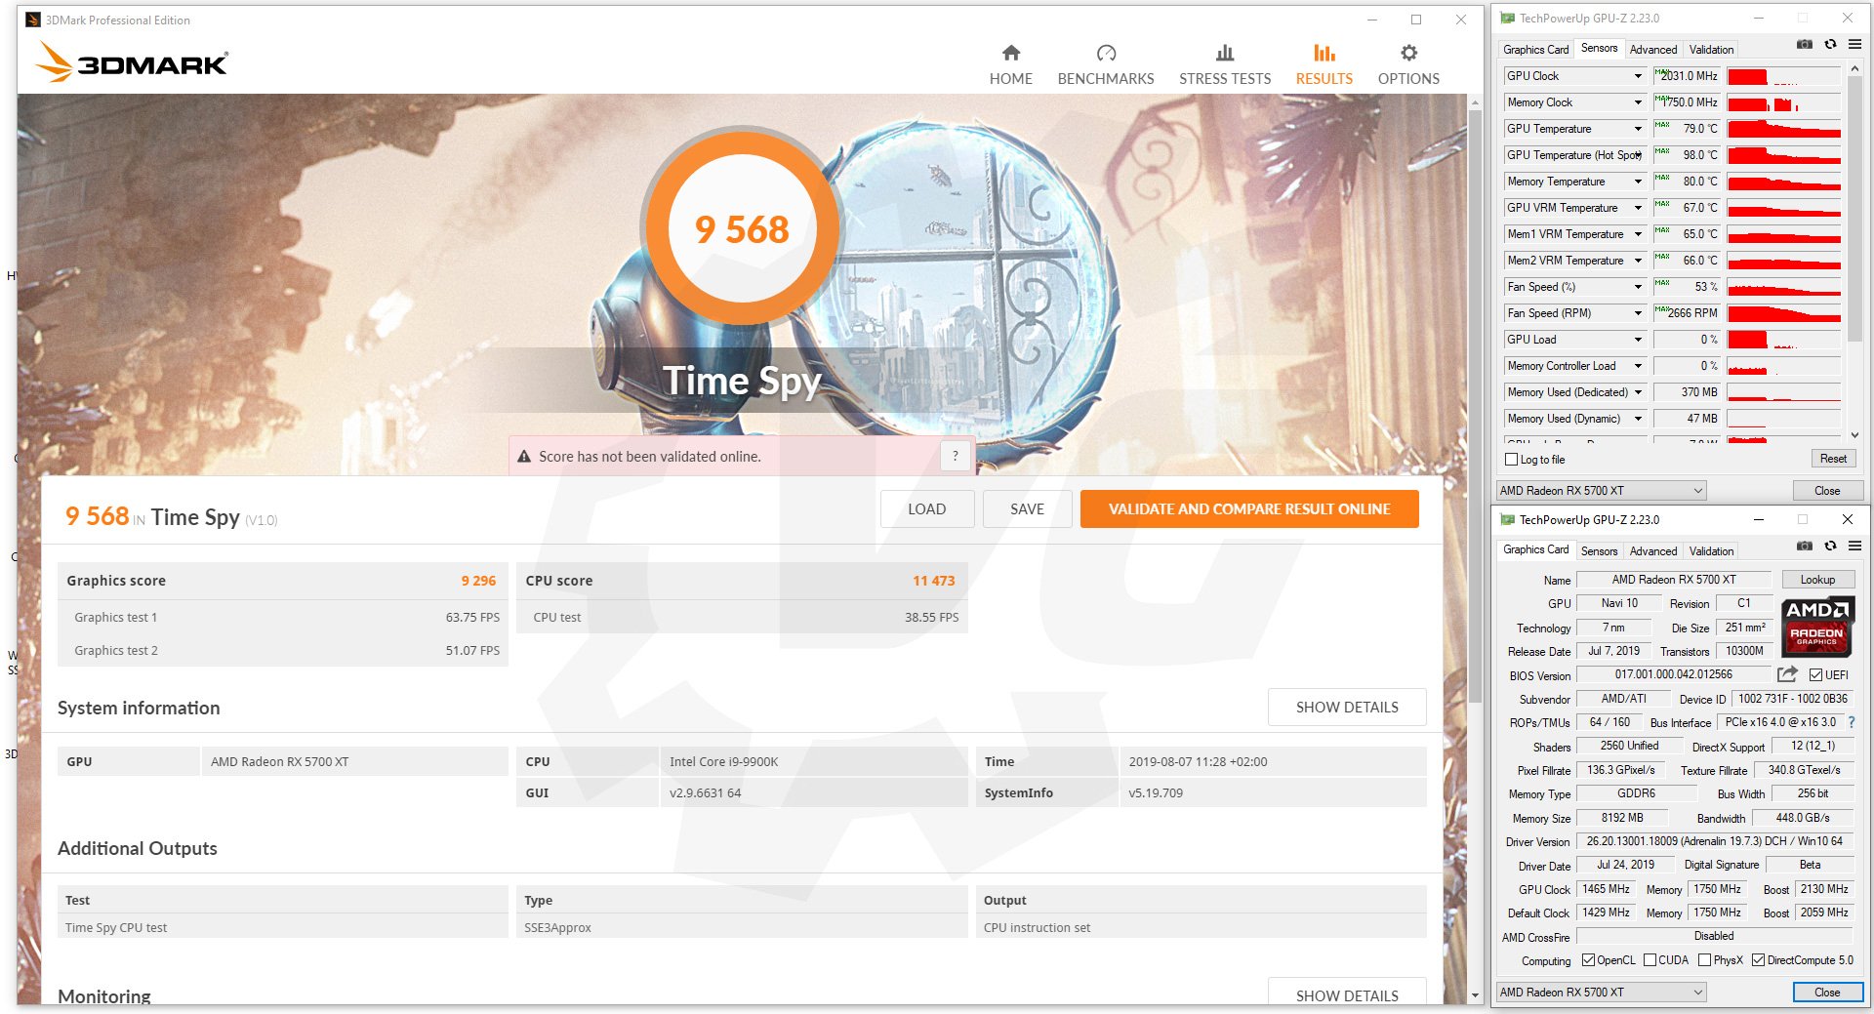Viewport: 1874px width, 1014px height.
Task: Open the GPU Load sensor dropdown
Action: pos(1638,340)
